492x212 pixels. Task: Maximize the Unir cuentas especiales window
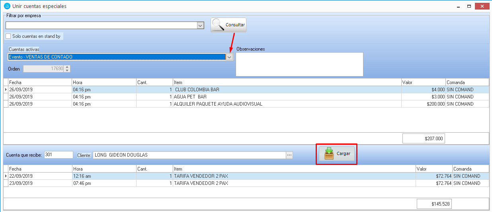469,6
